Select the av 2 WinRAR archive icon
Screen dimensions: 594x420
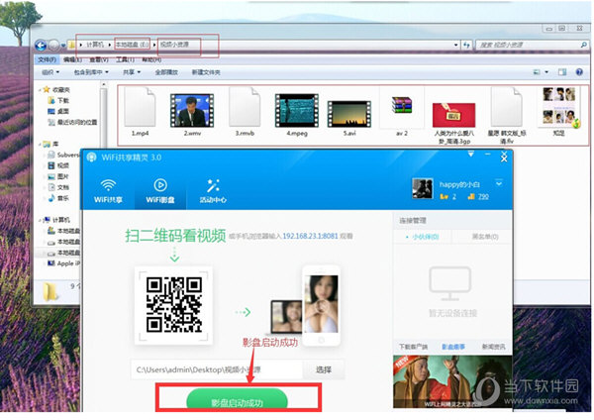402,105
